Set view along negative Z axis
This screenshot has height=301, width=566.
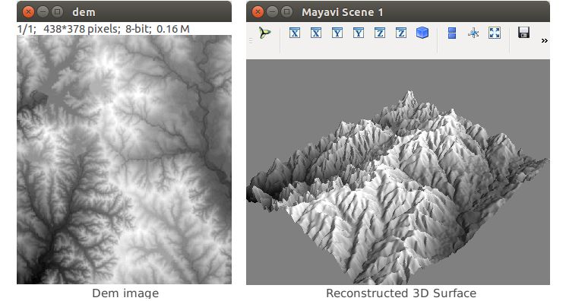pos(401,33)
